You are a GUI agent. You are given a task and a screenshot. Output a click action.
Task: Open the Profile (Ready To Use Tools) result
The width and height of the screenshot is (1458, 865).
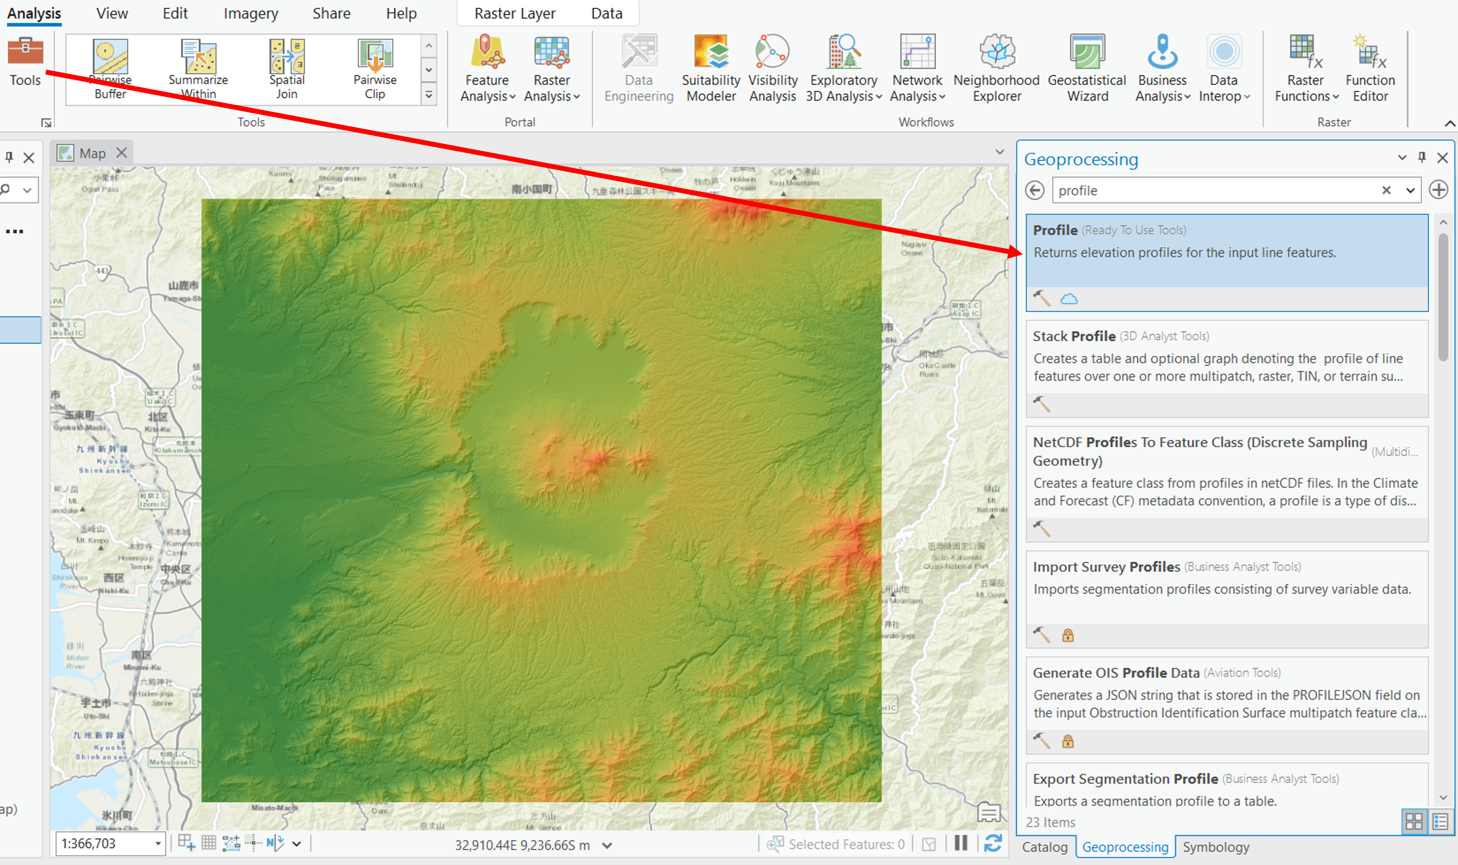point(1227,262)
